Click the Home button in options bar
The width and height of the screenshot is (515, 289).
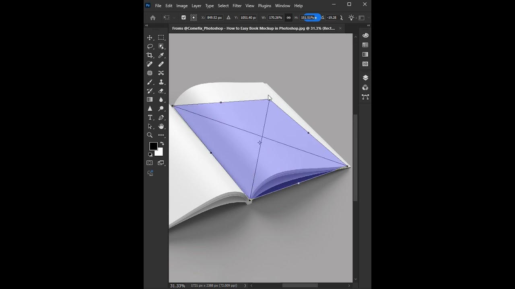[153, 18]
